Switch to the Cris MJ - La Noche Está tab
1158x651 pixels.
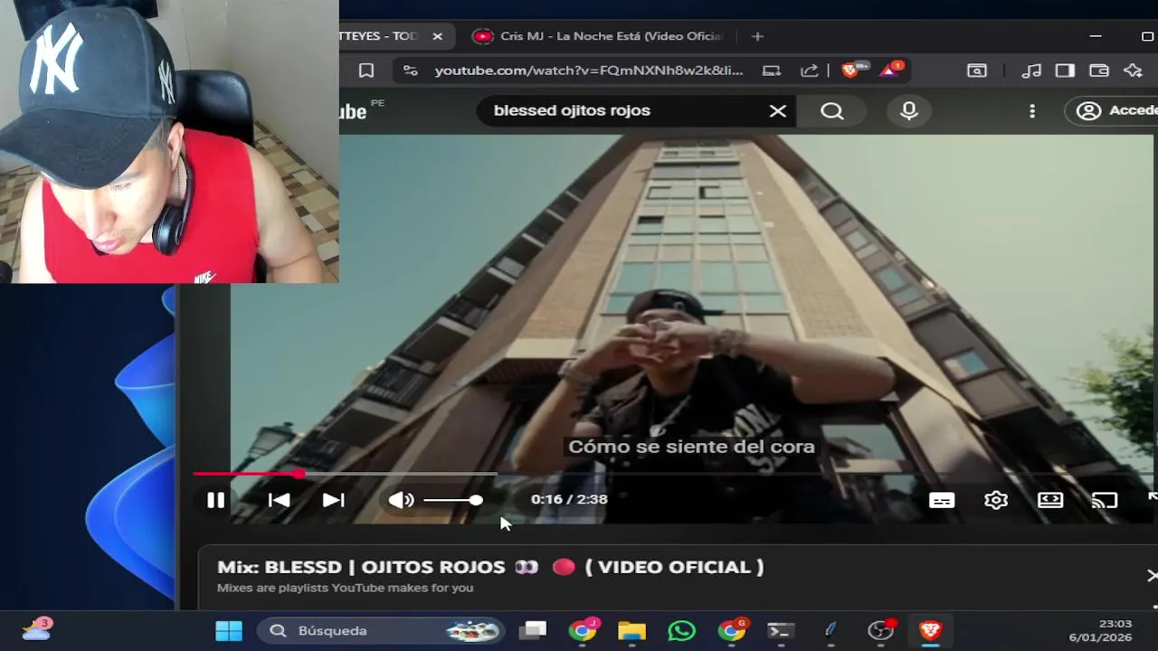tap(596, 36)
